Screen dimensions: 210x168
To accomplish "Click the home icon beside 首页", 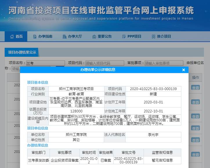I will [12, 36].
